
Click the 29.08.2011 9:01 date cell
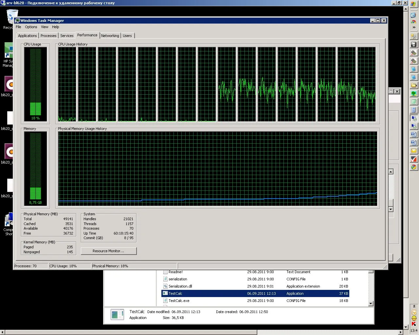(x=260, y=286)
